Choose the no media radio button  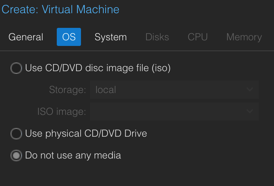(16, 156)
